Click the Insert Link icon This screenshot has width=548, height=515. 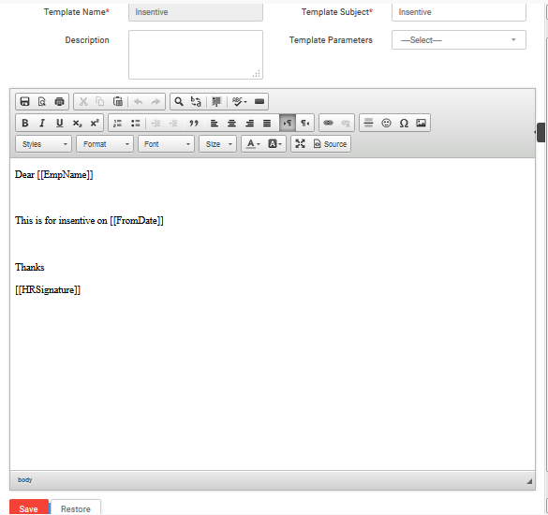[328, 123]
